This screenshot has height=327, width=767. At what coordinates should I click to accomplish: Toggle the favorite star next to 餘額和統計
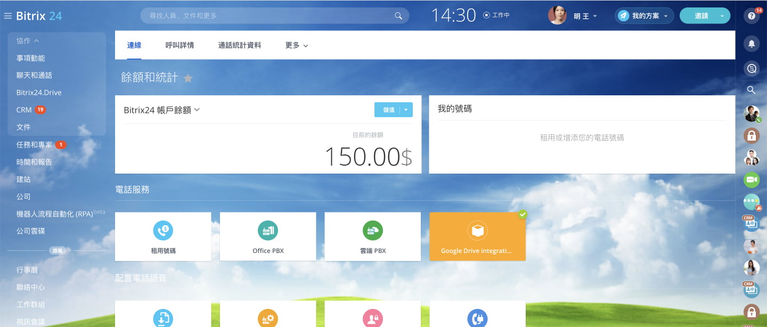pos(188,78)
